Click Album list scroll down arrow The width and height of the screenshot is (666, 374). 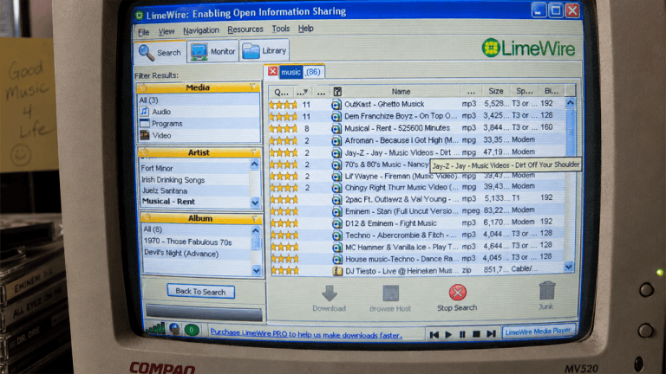coord(256,270)
